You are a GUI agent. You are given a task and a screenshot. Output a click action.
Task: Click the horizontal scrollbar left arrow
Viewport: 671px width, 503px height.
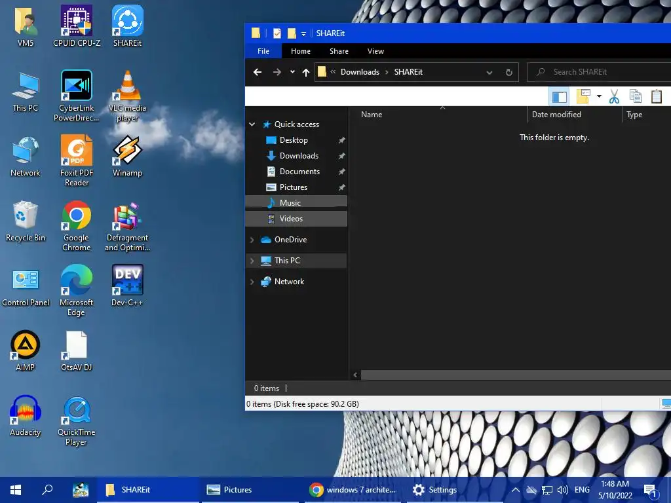point(355,375)
